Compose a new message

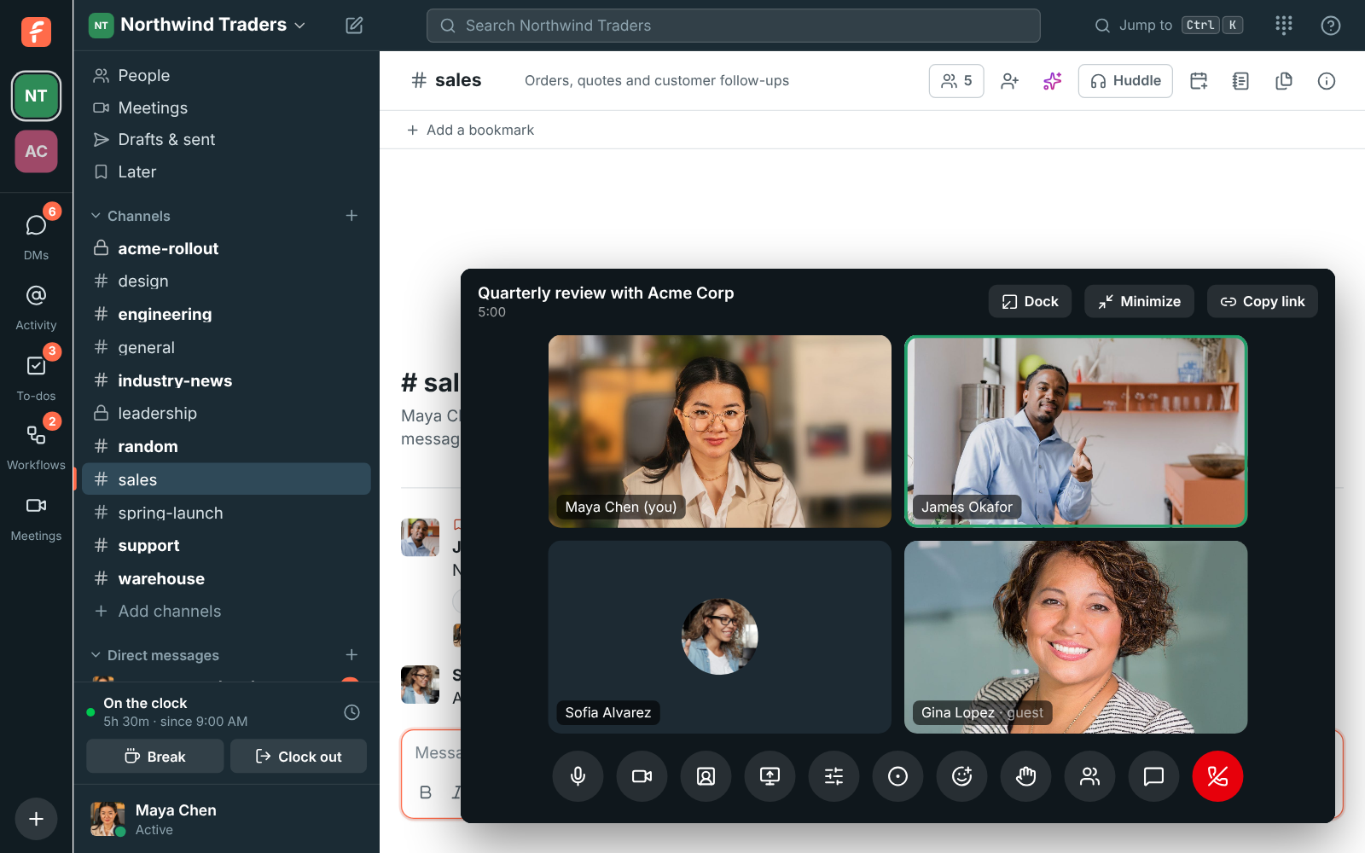coord(354,26)
